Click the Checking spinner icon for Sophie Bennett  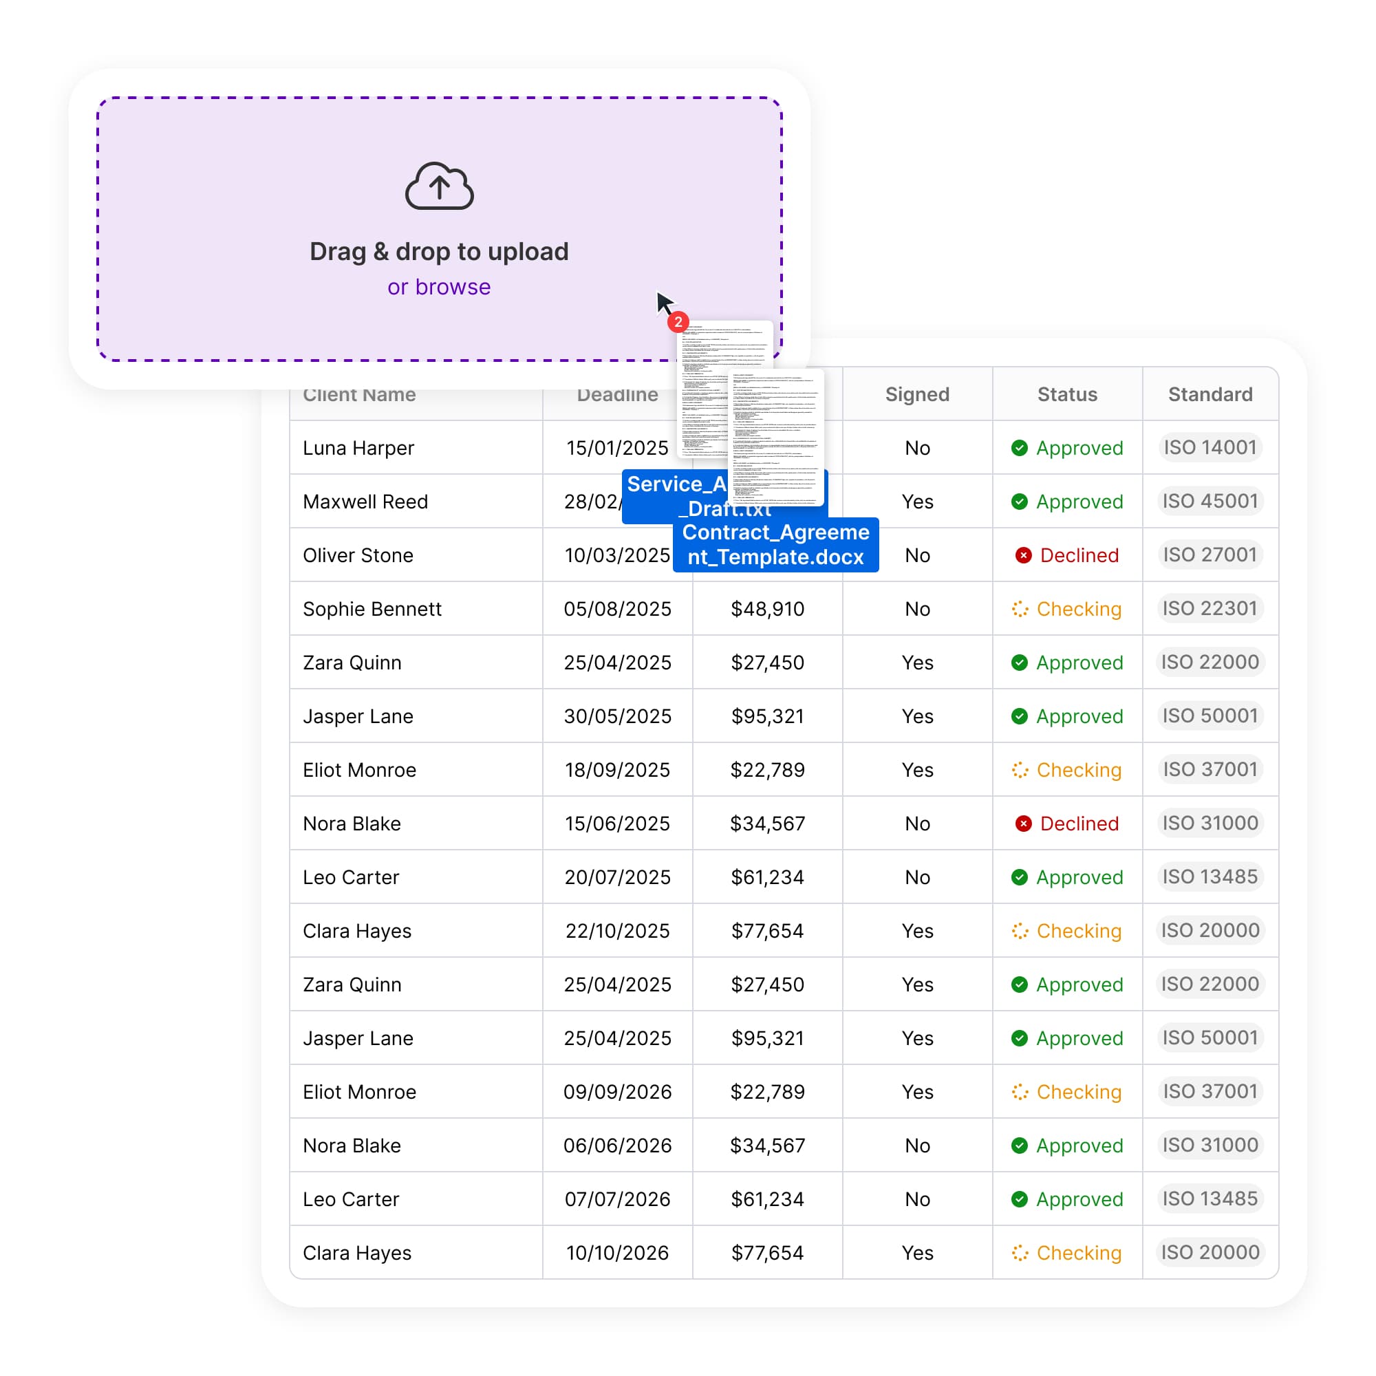pyautogui.click(x=1020, y=609)
